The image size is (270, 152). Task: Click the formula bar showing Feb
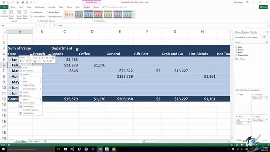163,25
